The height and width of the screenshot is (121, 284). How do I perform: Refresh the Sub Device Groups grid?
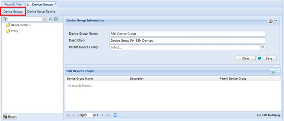[x=115, y=115]
